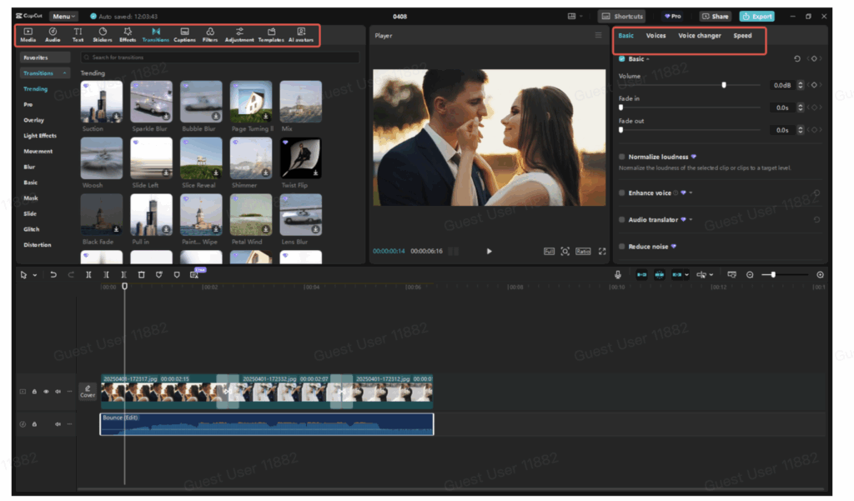Click the undo arrow in timeline toolbar
This screenshot has height=501, width=854.
(x=53, y=274)
